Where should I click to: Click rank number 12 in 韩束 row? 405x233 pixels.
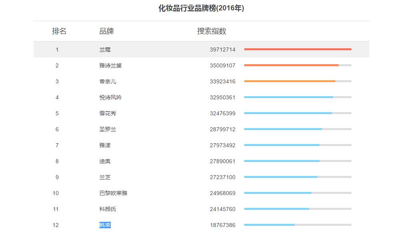[x=56, y=225]
